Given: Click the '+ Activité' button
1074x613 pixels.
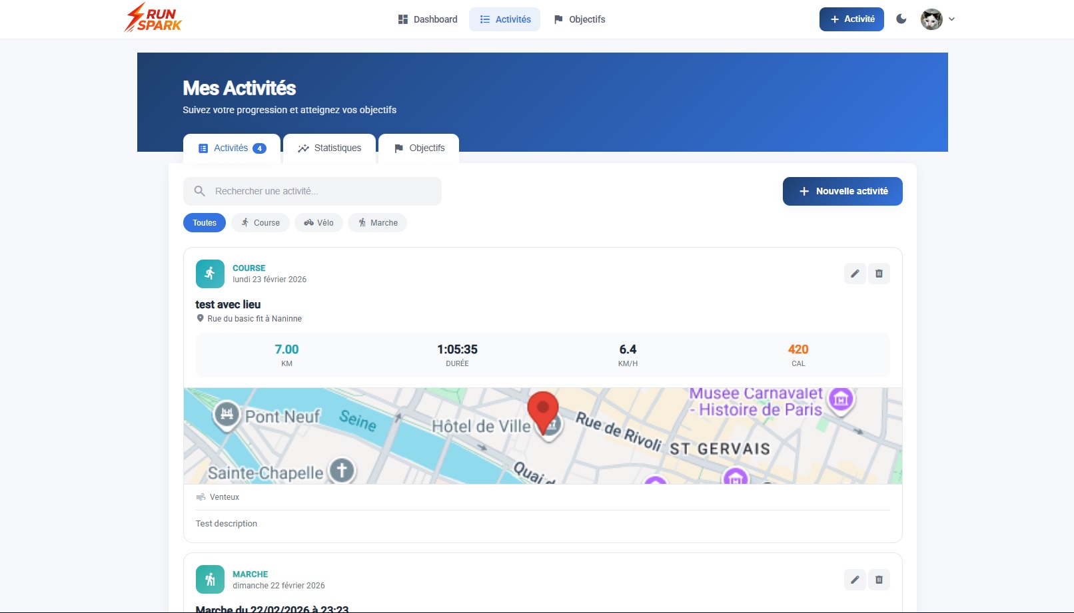Looking at the screenshot, I should coord(851,19).
